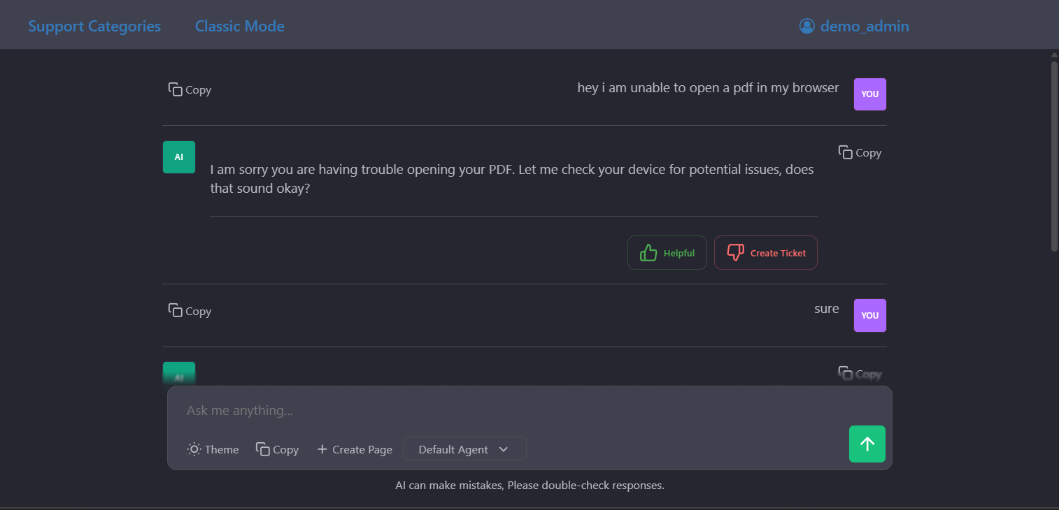This screenshot has height=510, width=1059.
Task: Click the thumbs-up Helpful icon
Action: pyautogui.click(x=648, y=253)
